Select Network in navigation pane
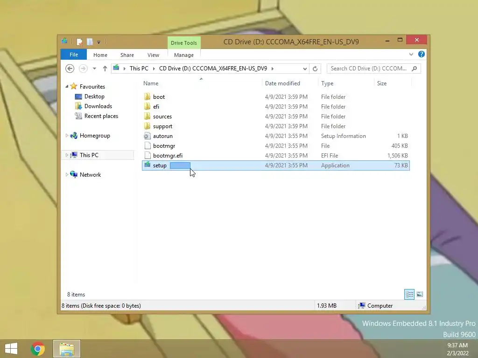The image size is (478, 358). tap(90, 175)
